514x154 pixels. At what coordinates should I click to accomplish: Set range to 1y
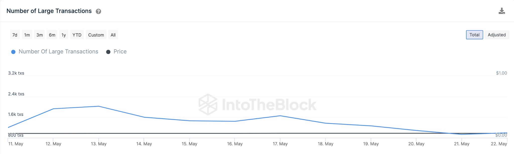coord(64,35)
